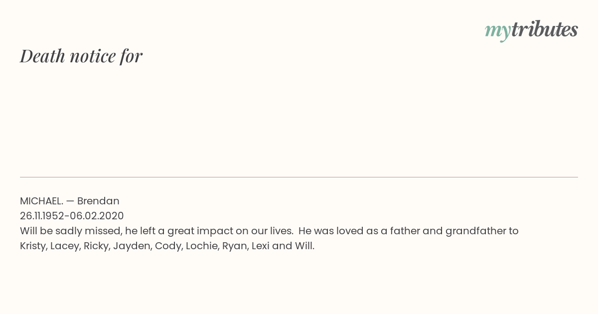Viewport: 598px width, 314px height.
Task: Click the green "my" part of the logo
Action: 498,32
